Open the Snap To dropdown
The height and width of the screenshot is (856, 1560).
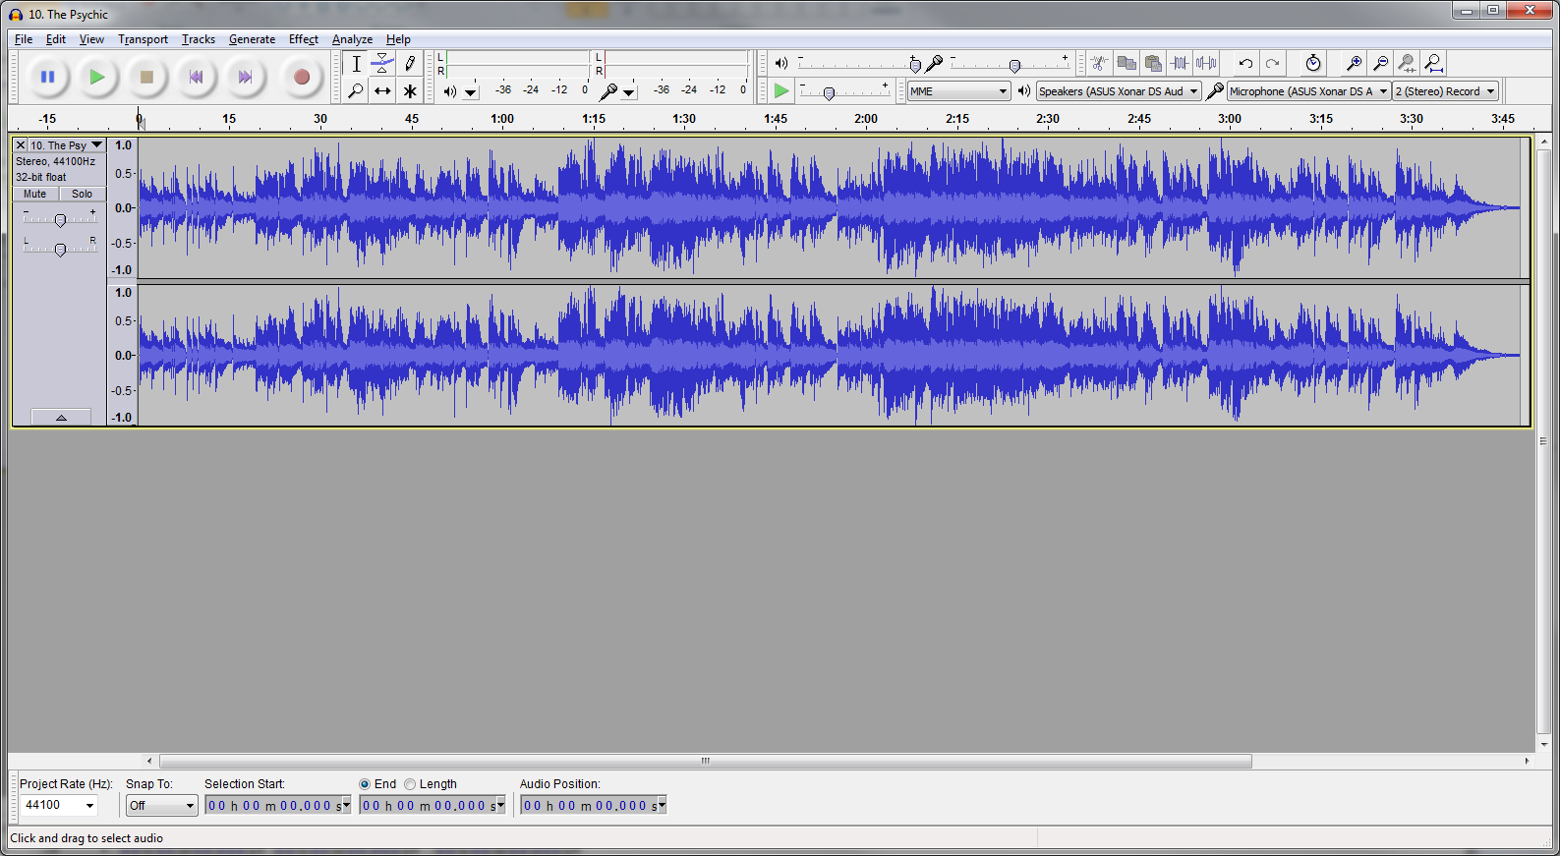[x=162, y=806]
